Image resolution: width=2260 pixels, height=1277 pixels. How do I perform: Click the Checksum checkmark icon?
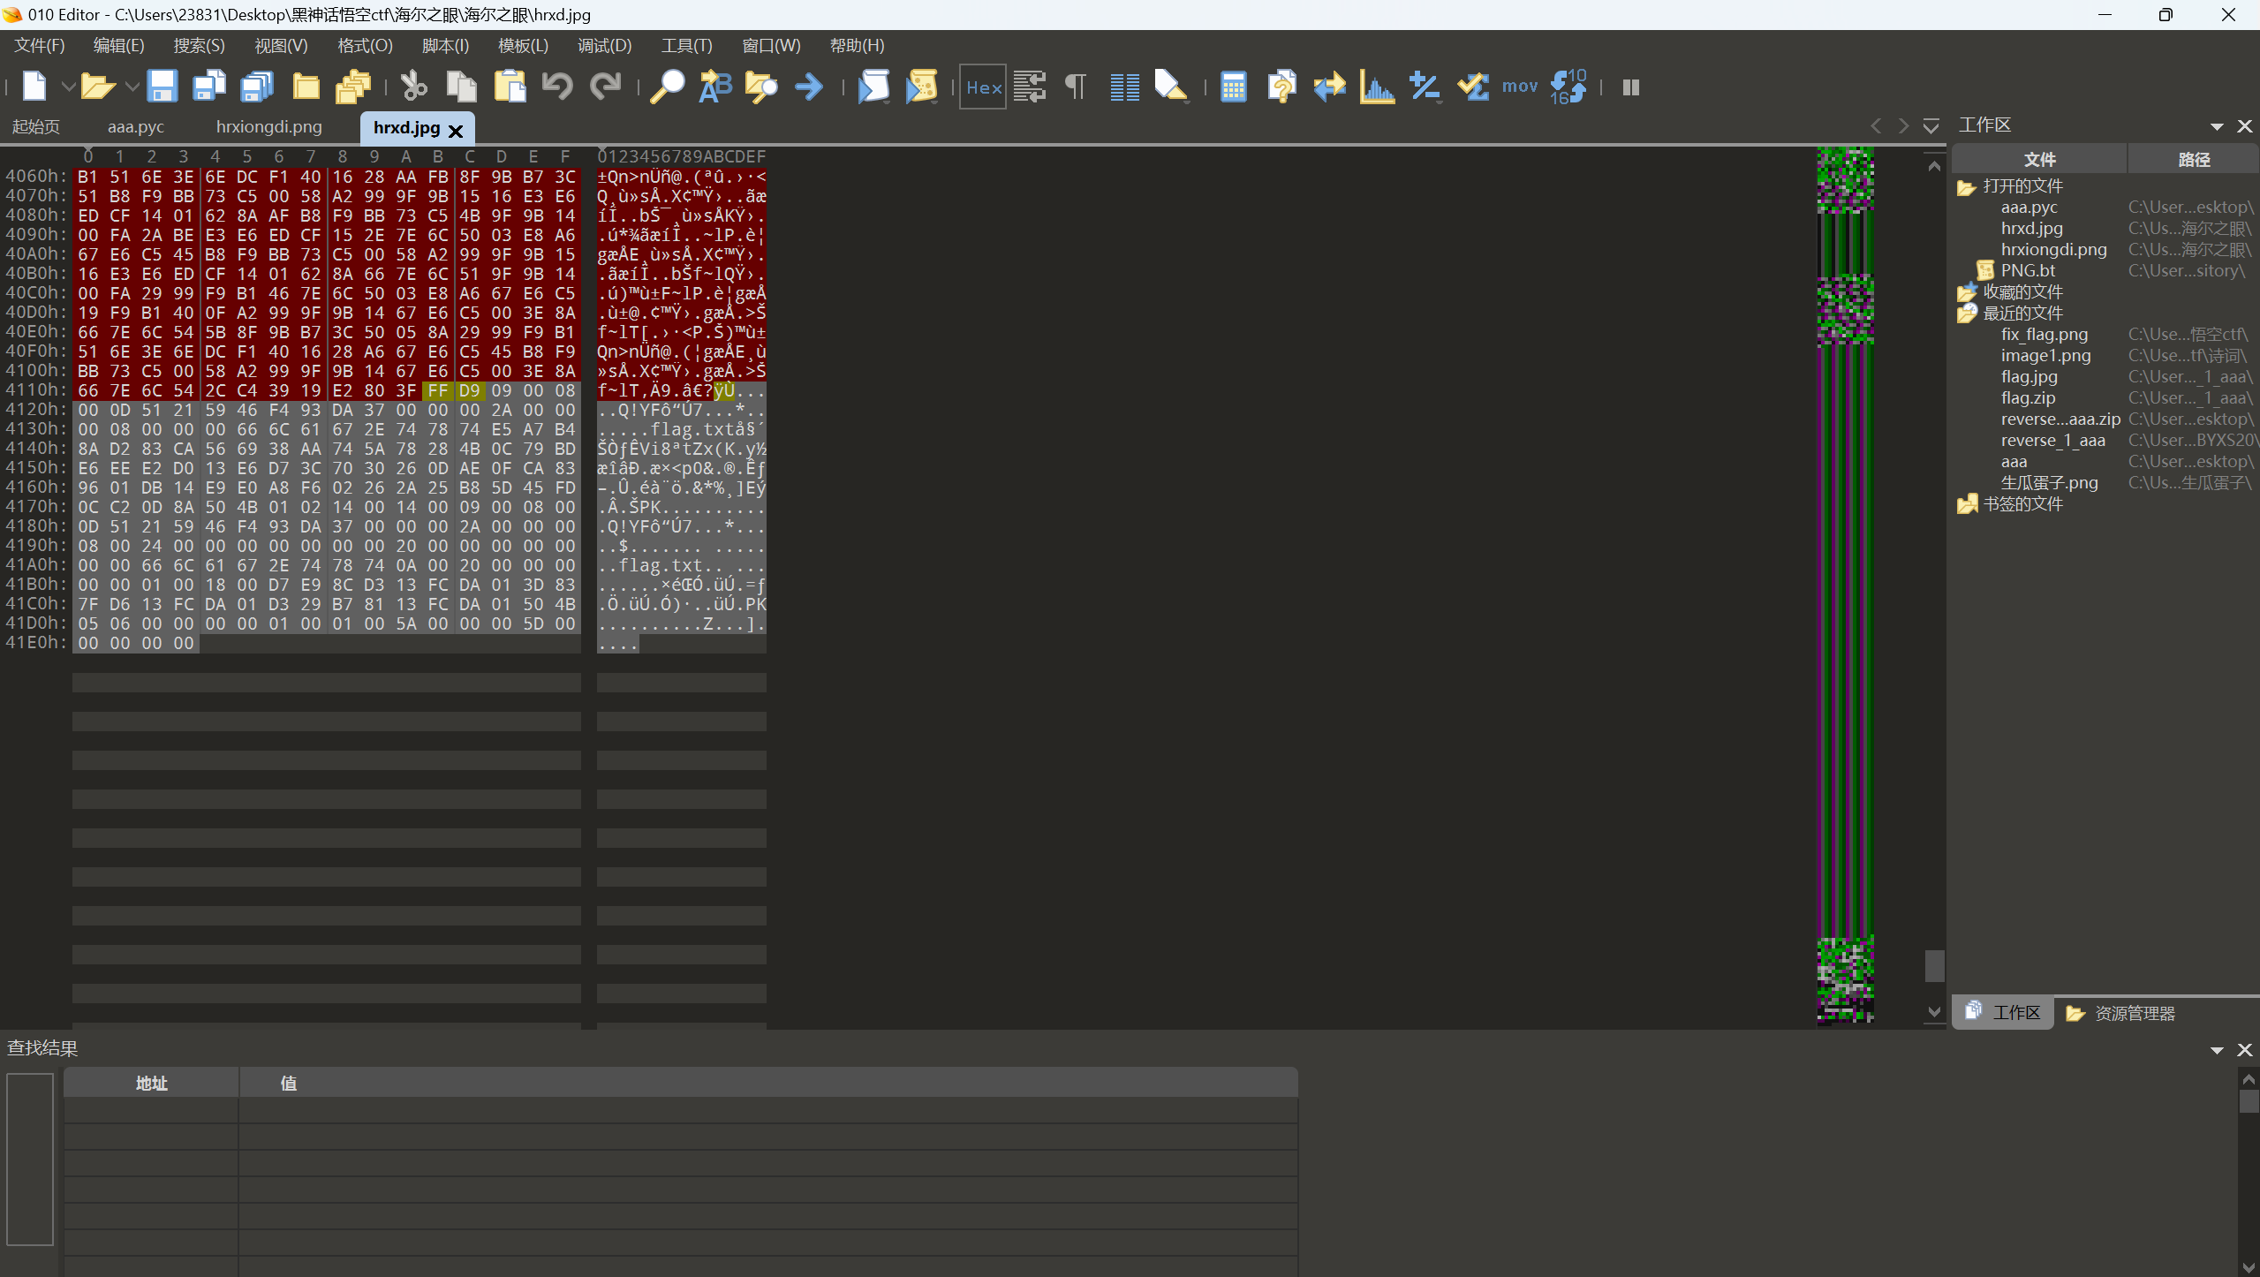coord(1473,87)
